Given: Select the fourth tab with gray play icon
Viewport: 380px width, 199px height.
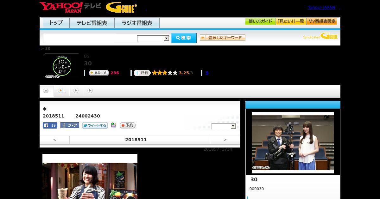Looking at the screenshot, I should point(90,91).
